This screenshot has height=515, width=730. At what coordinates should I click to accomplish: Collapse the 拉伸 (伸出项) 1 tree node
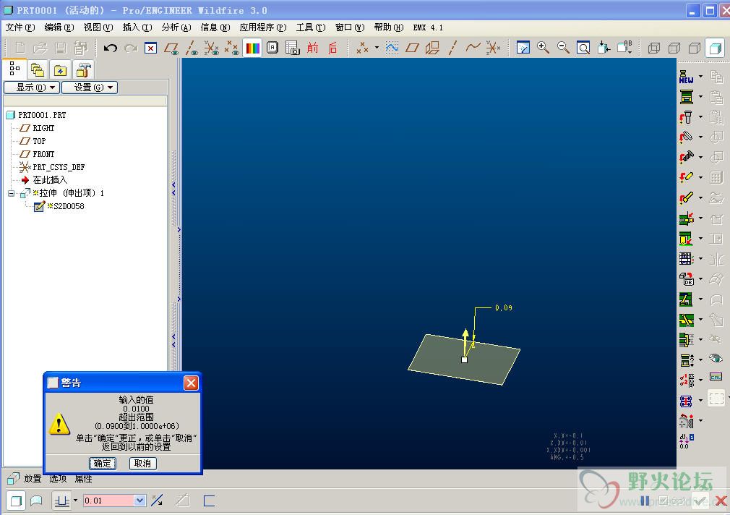point(11,193)
